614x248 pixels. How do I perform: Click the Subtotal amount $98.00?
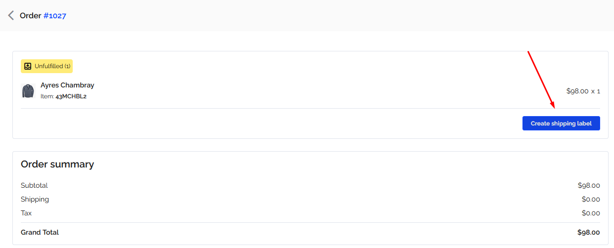pyautogui.click(x=589, y=185)
